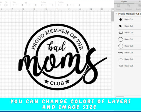Click the Group button in Layers panel
The image size is (141, 112).
(x=118, y=7)
